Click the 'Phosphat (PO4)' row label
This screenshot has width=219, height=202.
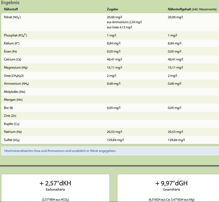(15, 35)
